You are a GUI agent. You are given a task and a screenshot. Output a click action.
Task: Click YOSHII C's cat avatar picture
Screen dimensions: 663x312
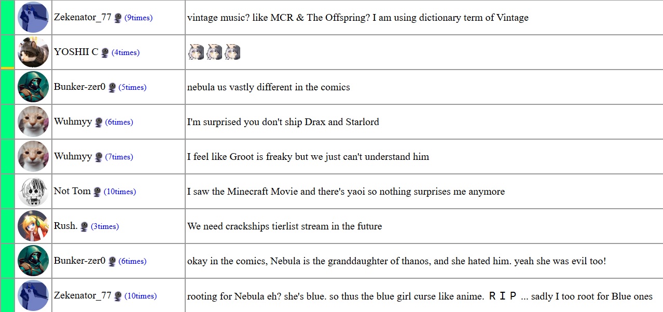tap(33, 52)
